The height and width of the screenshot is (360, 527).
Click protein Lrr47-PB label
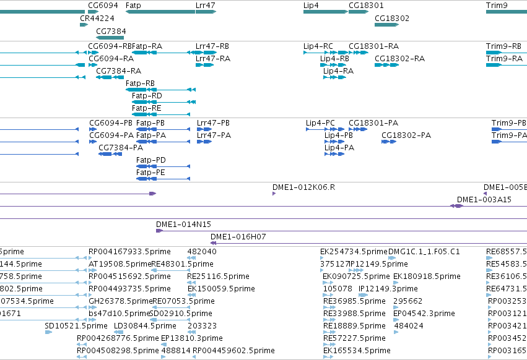click(213, 123)
